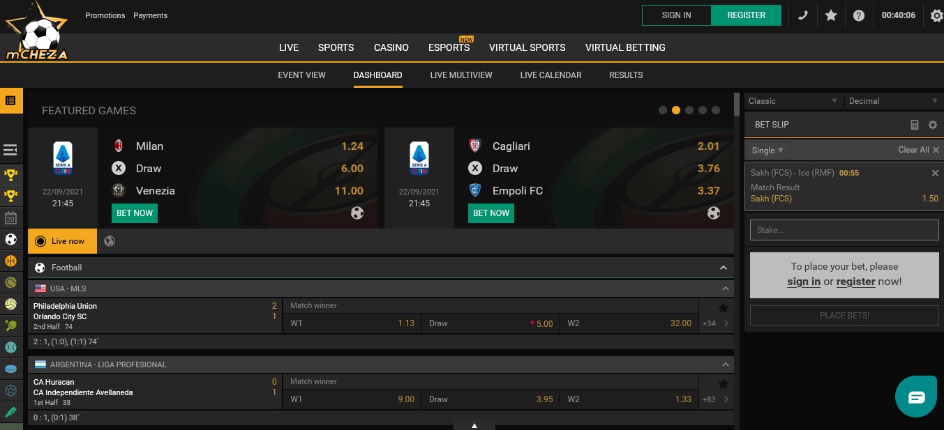Screen dimensions: 944x430
Task: Click the Serie A logo on Milan card
Action: point(63,158)
